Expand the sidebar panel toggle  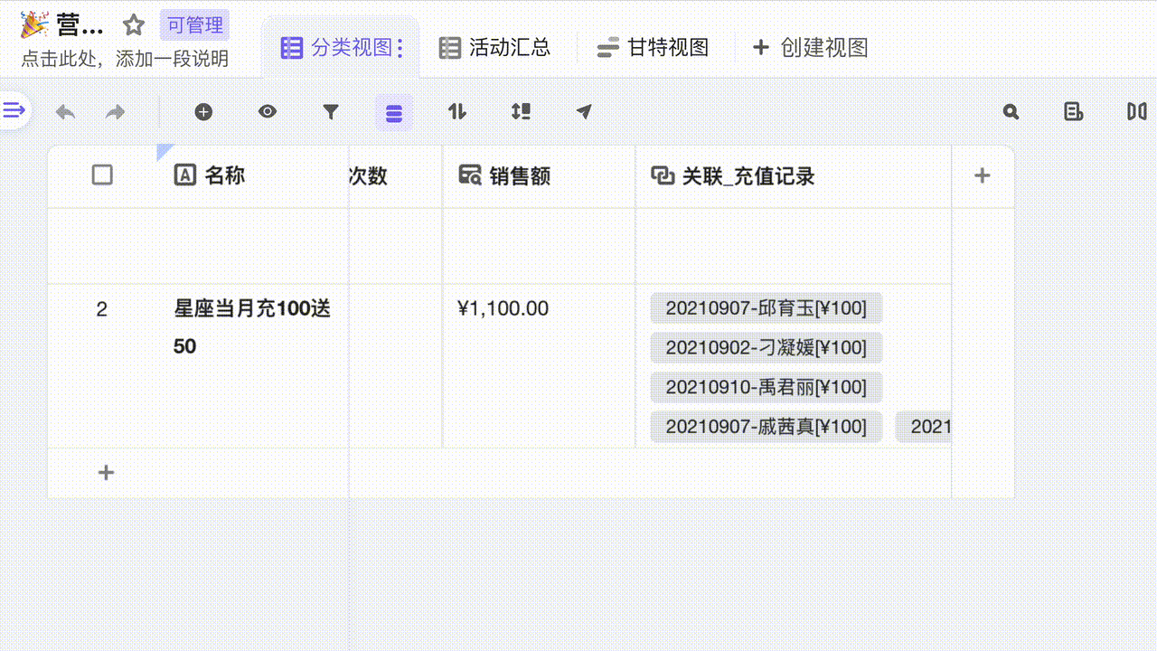tap(14, 111)
